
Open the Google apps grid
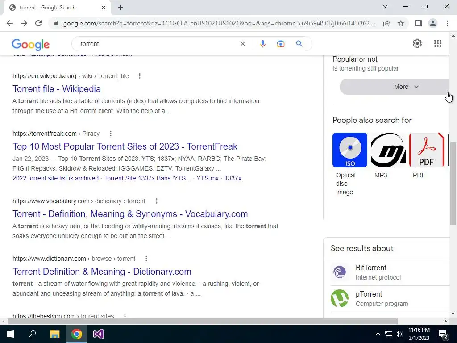click(x=437, y=43)
